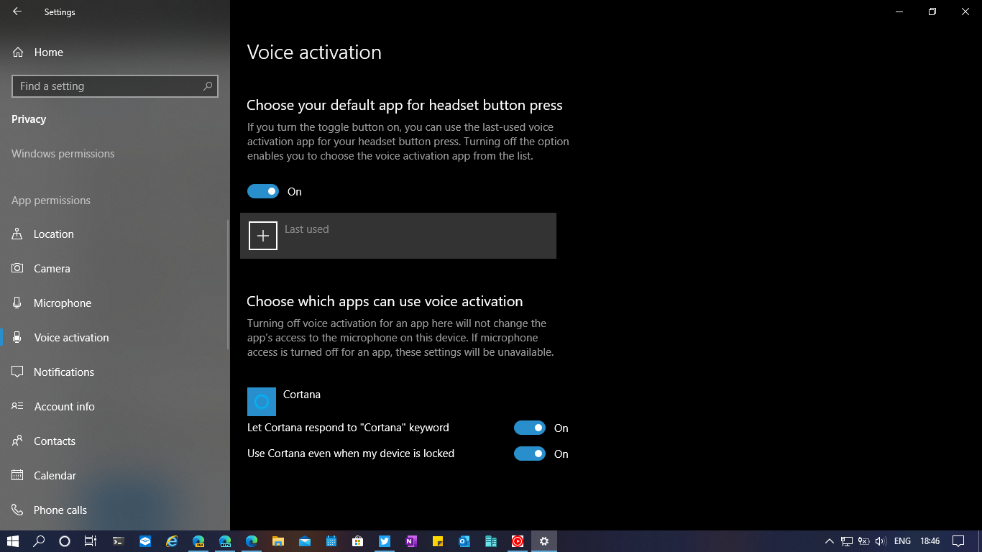Viewport: 982px width, 552px height.
Task: Click the blue Cortana app icon
Action: point(262,402)
